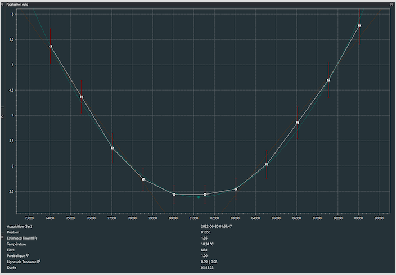Click the 76000 x-axis label
396x275 pixels.
pos(91,218)
